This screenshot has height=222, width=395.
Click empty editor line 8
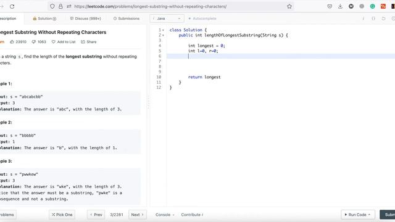coord(281,67)
